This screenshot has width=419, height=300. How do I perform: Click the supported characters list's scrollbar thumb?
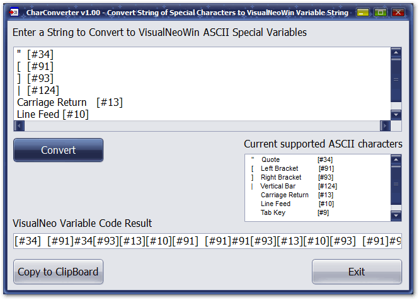pyautogui.click(x=396, y=185)
